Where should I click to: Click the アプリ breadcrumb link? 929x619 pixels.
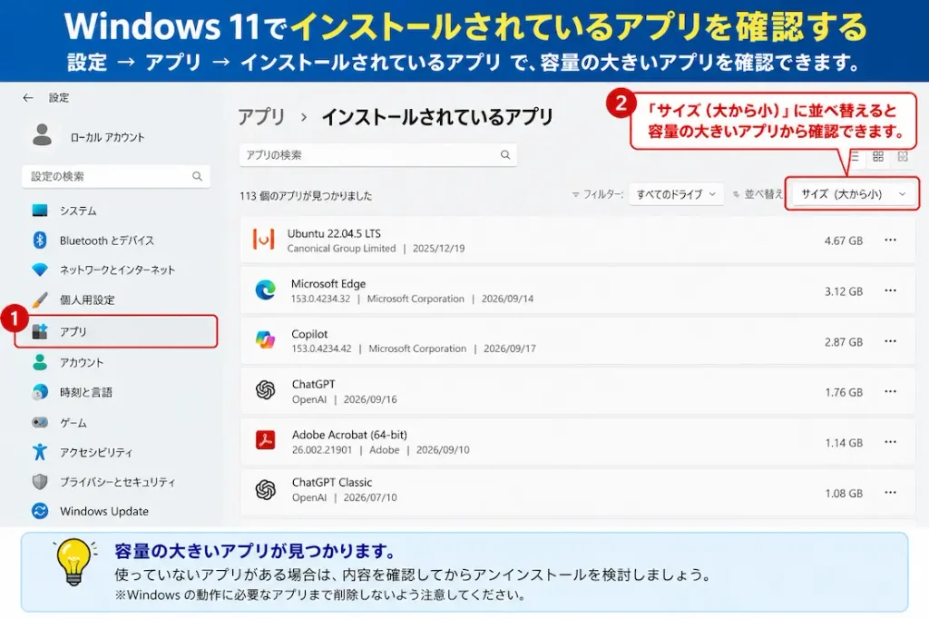pyautogui.click(x=261, y=117)
